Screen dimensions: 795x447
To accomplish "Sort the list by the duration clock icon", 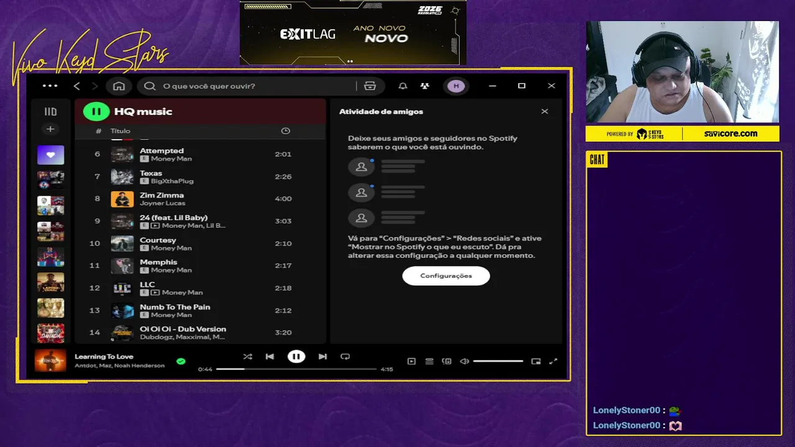I will click(x=285, y=131).
